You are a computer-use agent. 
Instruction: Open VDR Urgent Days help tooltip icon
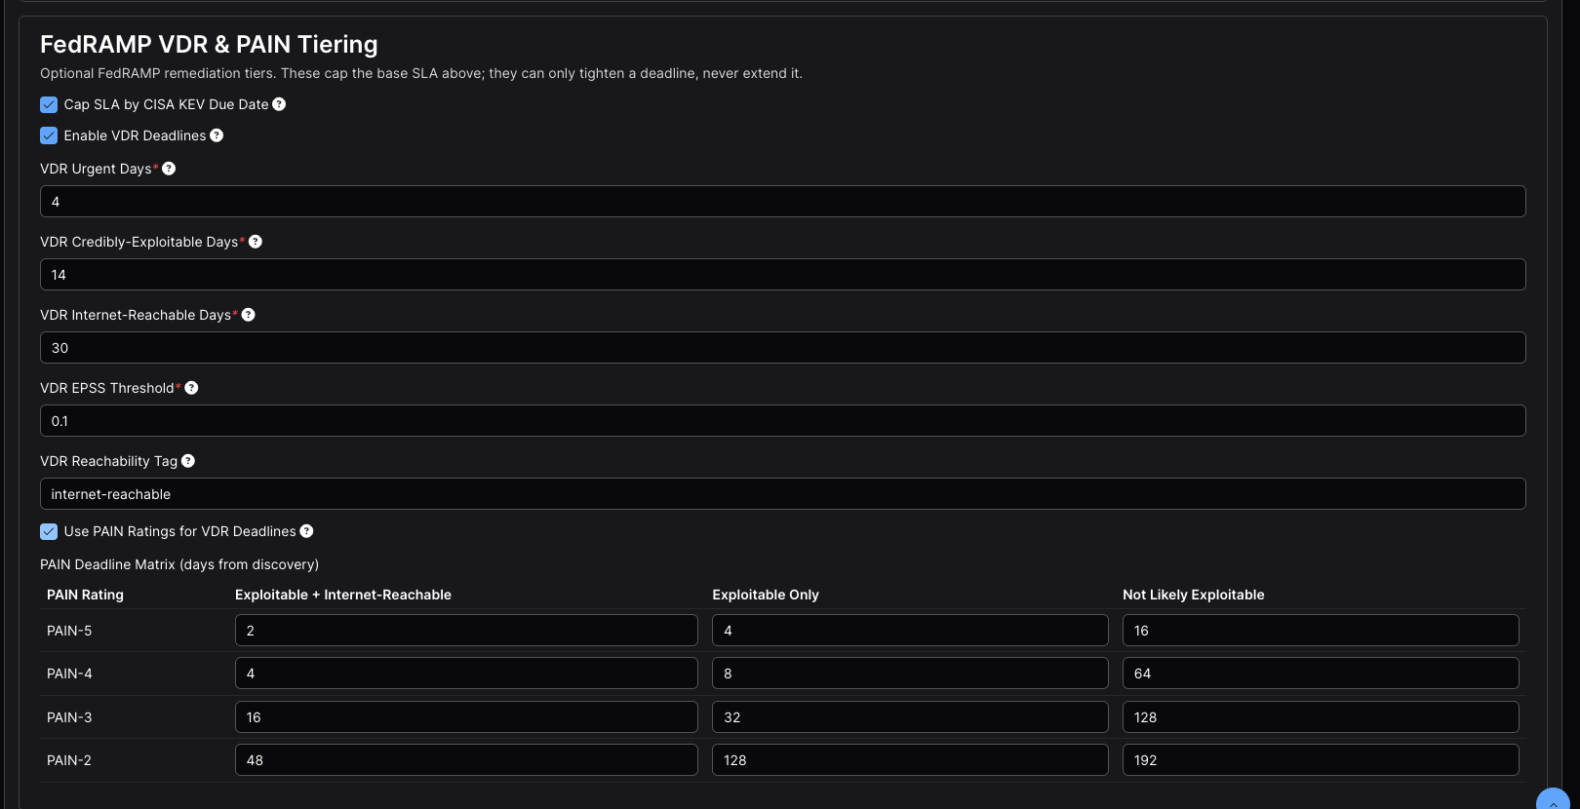pos(169,169)
